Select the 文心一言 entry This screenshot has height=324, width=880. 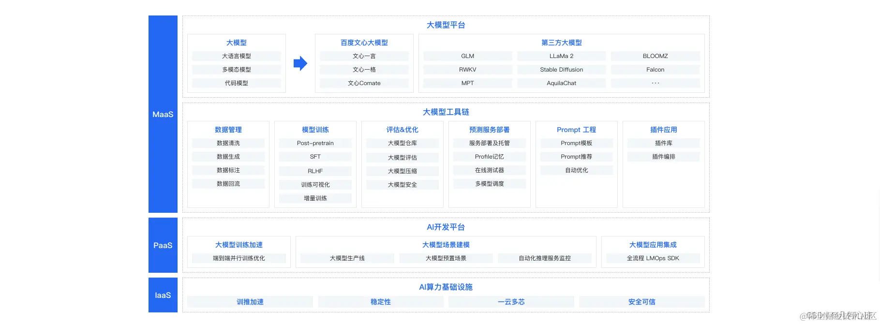click(x=364, y=56)
